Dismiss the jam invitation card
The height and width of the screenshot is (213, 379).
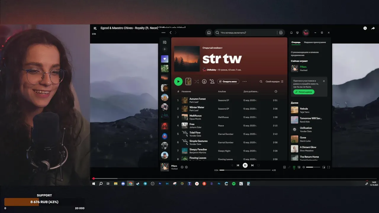324,81
